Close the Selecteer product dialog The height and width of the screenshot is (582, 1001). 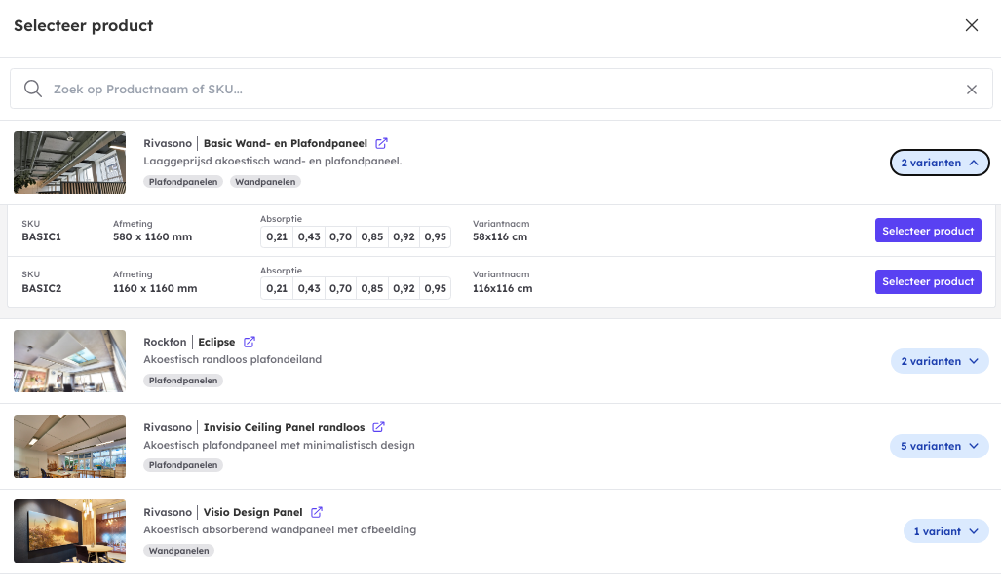pyautogui.click(x=971, y=26)
